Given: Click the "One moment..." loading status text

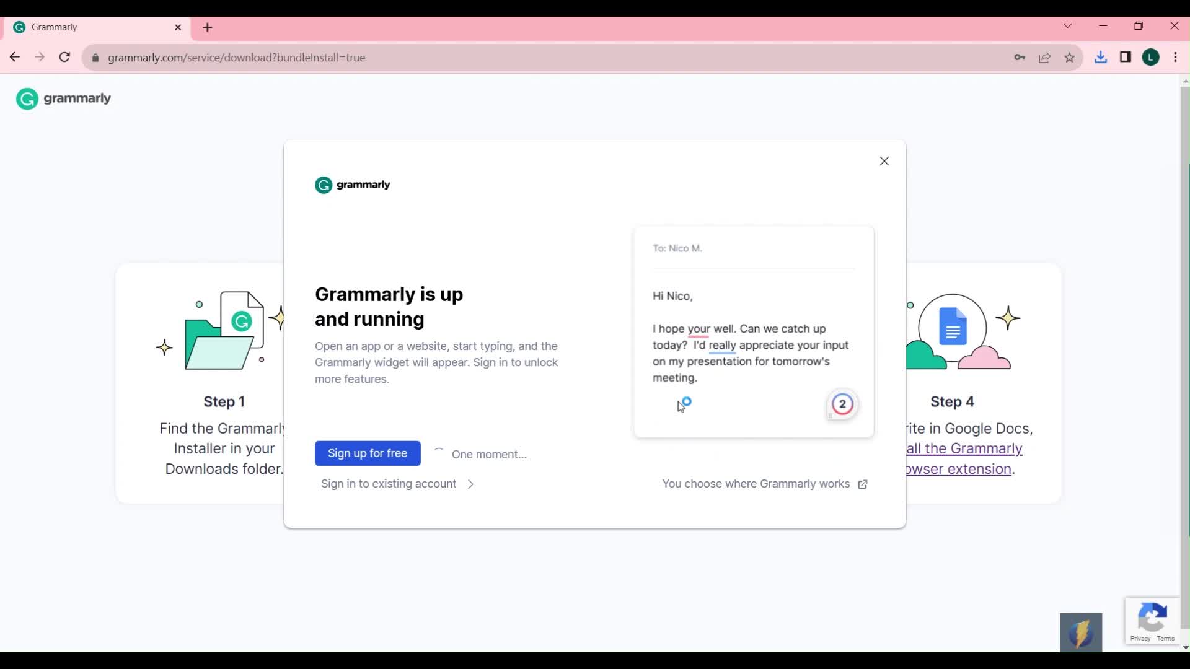Looking at the screenshot, I should click(x=489, y=455).
